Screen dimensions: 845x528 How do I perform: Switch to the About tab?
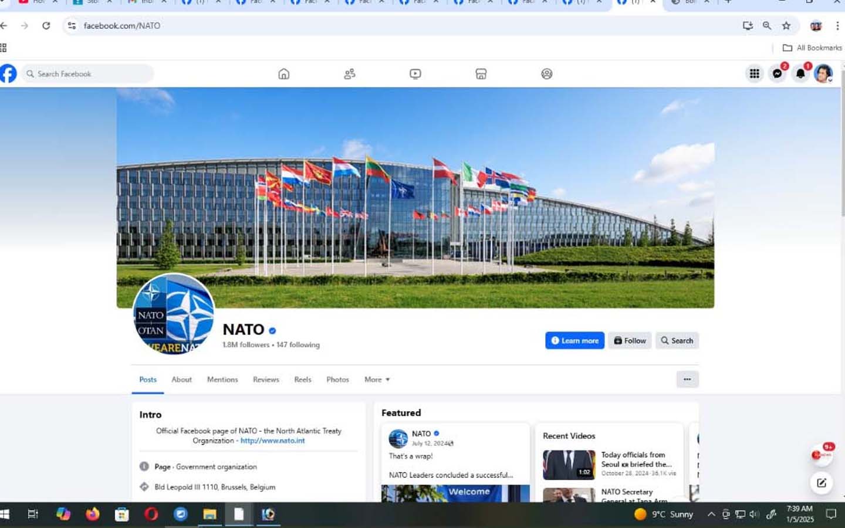pos(182,380)
